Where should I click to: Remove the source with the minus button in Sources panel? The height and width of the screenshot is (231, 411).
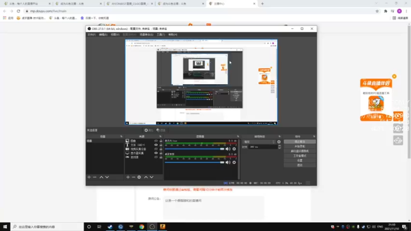coord(134,177)
